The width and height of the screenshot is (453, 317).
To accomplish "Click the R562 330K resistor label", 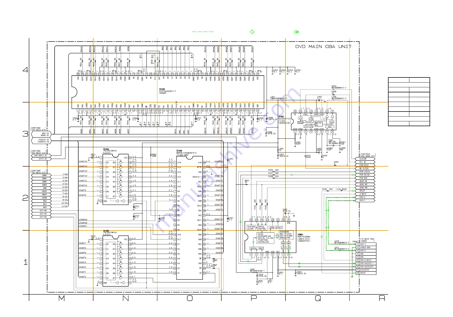I will pyautogui.click(x=154, y=155).
